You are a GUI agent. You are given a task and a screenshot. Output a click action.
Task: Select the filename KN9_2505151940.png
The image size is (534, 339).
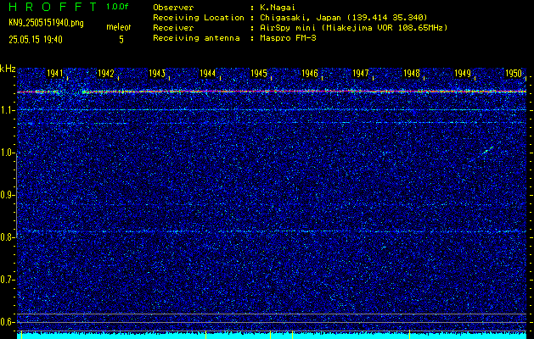47,23
